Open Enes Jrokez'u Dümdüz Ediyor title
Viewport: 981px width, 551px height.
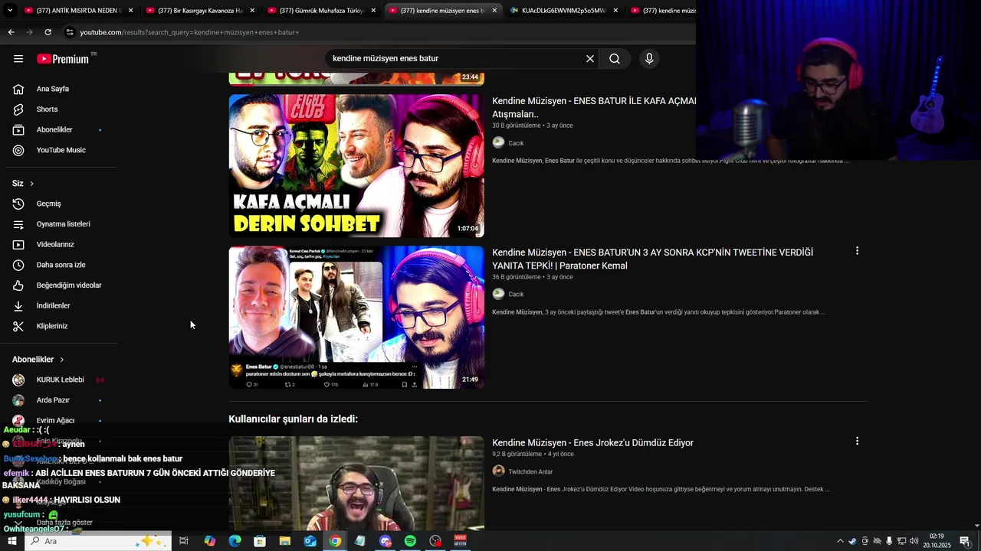[592, 442]
